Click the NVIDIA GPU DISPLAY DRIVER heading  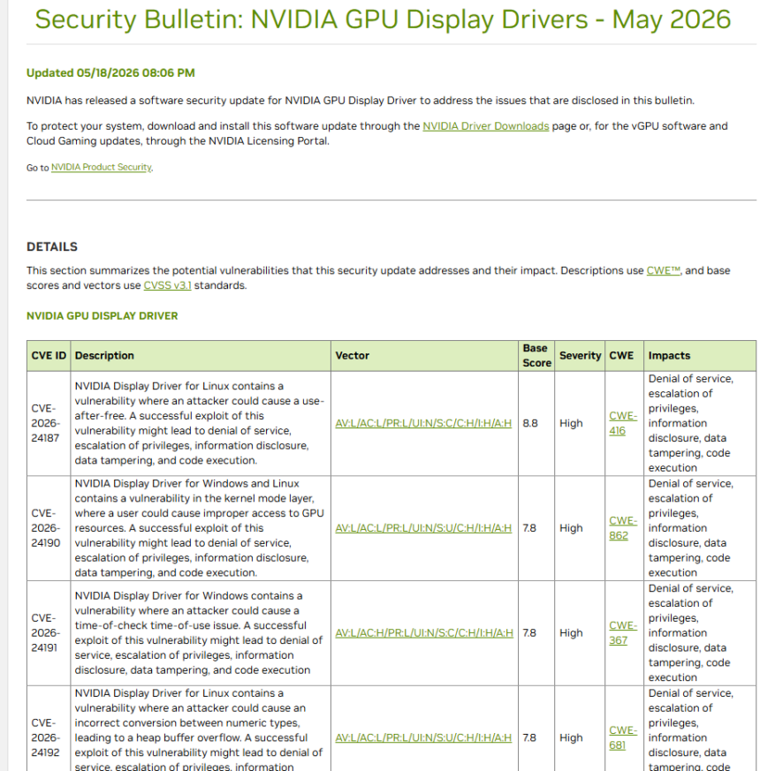[x=103, y=315]
